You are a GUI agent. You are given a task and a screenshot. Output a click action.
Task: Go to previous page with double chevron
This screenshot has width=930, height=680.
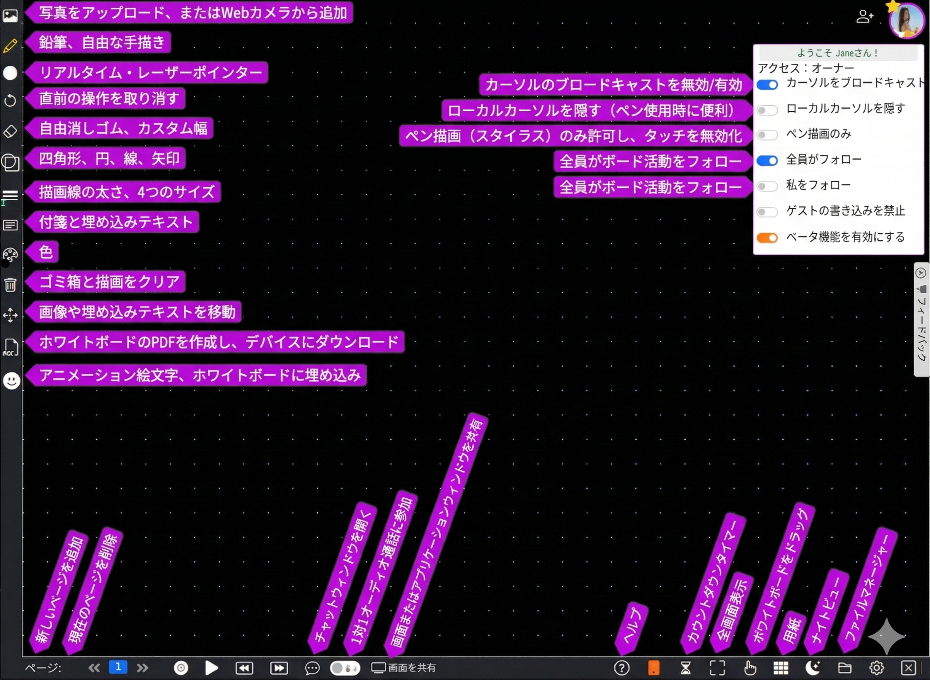(94, 668)
